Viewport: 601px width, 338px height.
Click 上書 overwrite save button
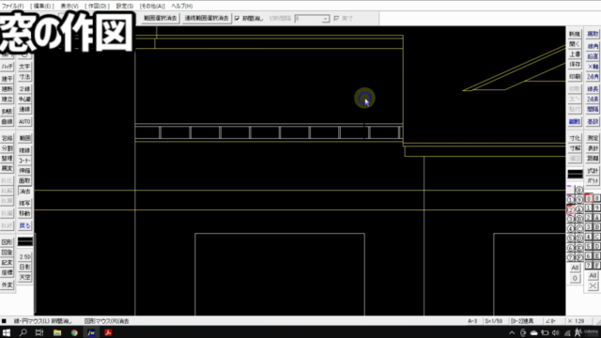point(575,54)
